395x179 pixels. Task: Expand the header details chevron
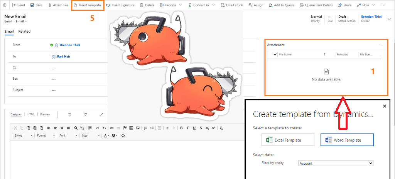[x=390, y=18]
